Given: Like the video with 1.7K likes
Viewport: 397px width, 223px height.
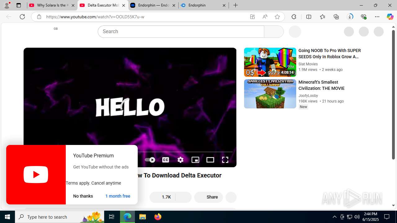Looking at the screenshot, I should point(163,197).
